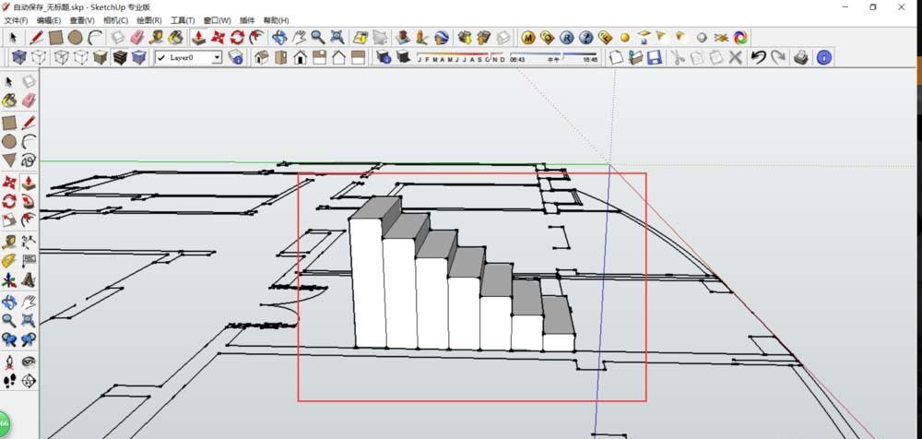Choose the Rotate tool in the top toolbar

coord(237,38)
